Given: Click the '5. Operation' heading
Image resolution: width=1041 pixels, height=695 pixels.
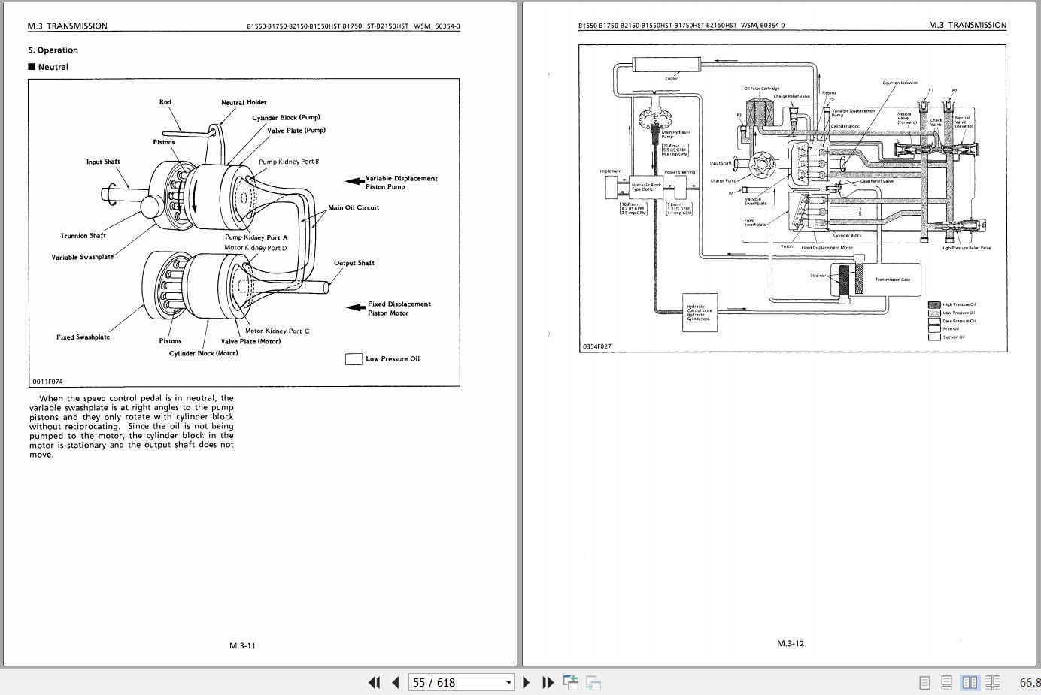Looking at the screenshot, I should pos(53,50).
